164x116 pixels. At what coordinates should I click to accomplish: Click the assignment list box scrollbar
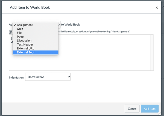point(152,53)
